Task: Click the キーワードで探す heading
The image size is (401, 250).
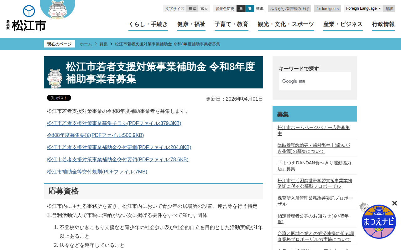Action: (299, 69)
